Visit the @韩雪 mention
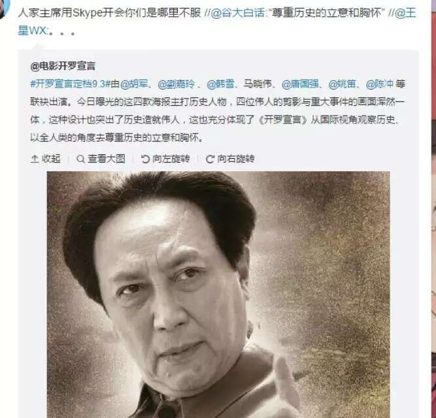 pyautogui.click(x=220, y=84)
